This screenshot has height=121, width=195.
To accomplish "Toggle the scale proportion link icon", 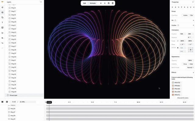I will pyautogui.click(x=178, y=41).
